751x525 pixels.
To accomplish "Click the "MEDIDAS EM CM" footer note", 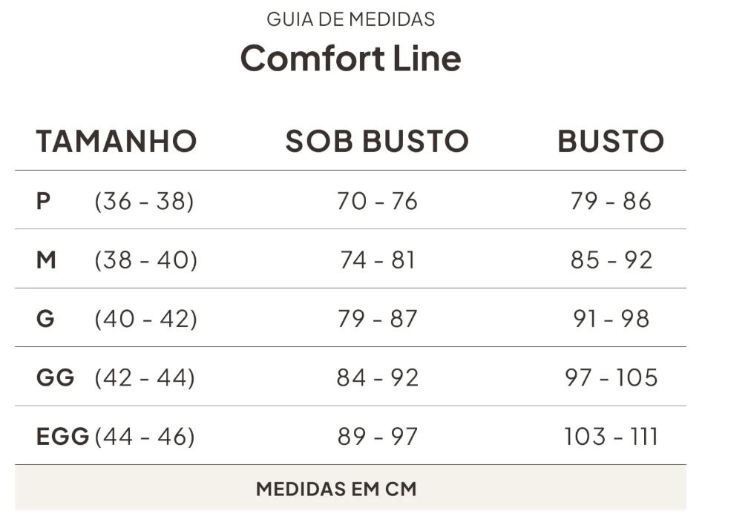I will (336, 489).
